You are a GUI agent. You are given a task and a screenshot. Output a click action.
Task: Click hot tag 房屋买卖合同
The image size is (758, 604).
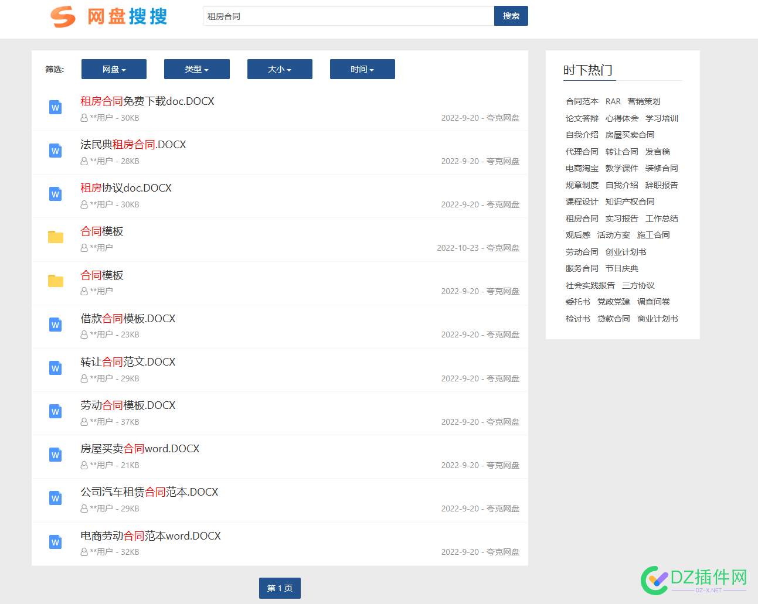point(630,135)
